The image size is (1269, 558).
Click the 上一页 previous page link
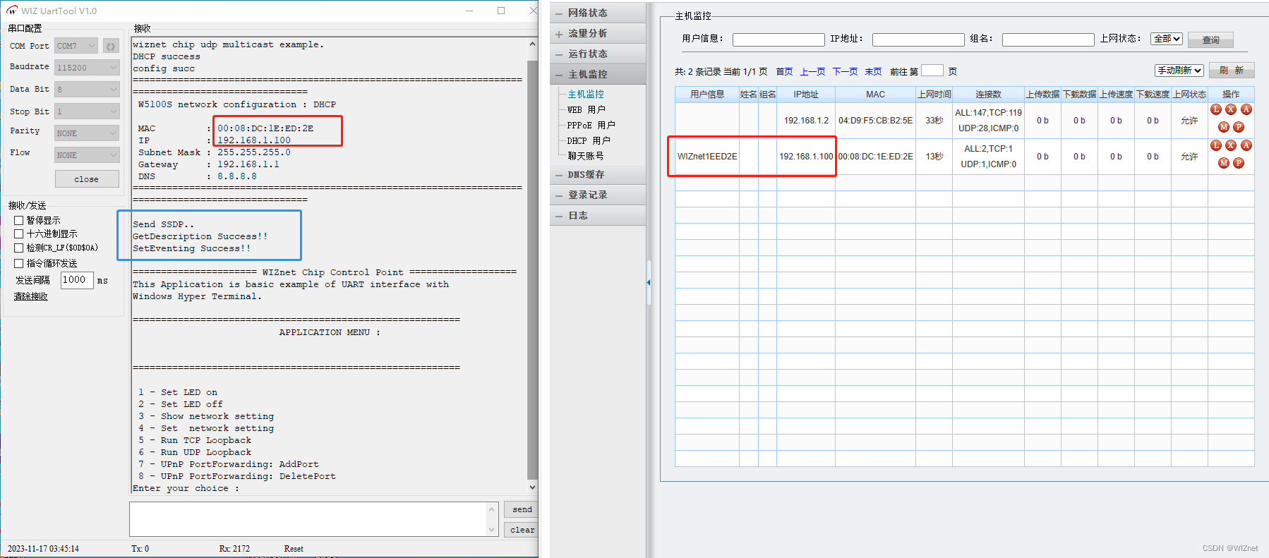[812, 71]
